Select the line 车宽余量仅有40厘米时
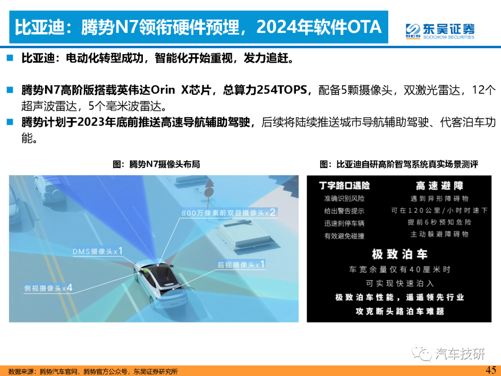 pyautogui.click(x=399, y=270)
